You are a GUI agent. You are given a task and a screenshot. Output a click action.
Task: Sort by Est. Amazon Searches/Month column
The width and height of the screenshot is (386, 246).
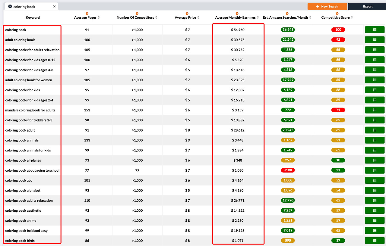tap(310, 18)
